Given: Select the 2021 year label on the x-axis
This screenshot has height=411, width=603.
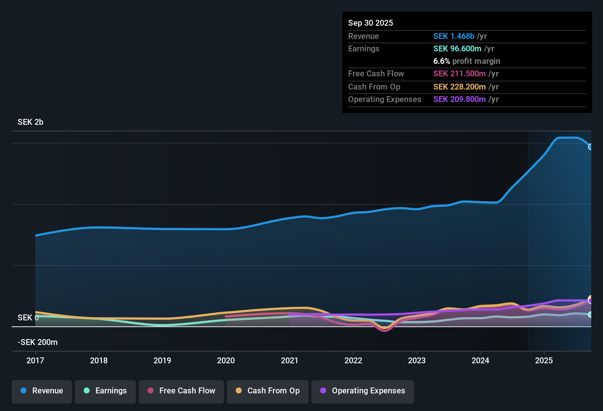Looking at the screenshot, I should coord(290,360).
